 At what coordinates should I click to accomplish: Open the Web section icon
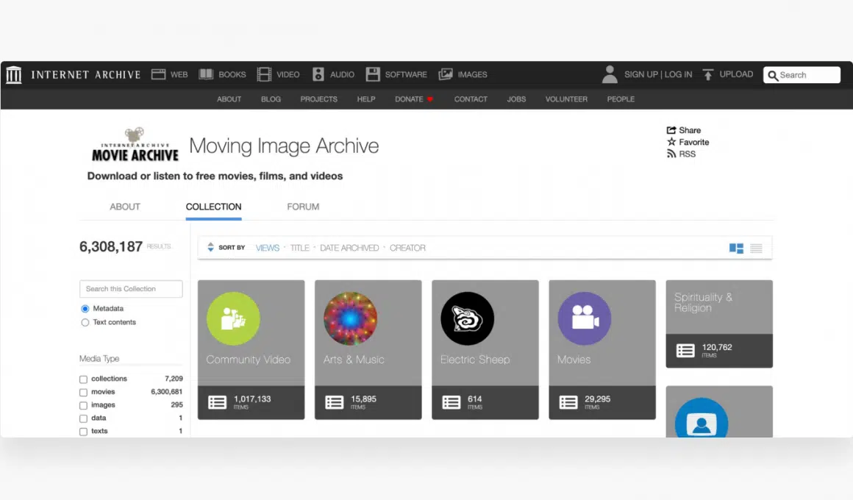[x=158, y=74]
